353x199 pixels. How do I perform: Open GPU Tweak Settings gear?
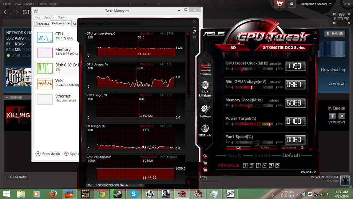[x=205, y=111]
